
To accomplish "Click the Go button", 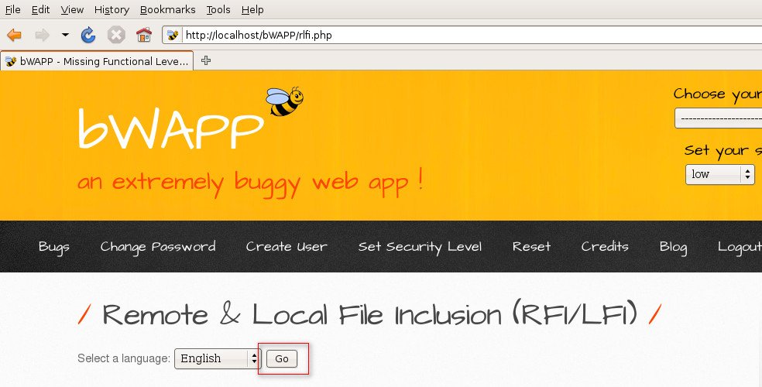I will (x=282, y=359).
